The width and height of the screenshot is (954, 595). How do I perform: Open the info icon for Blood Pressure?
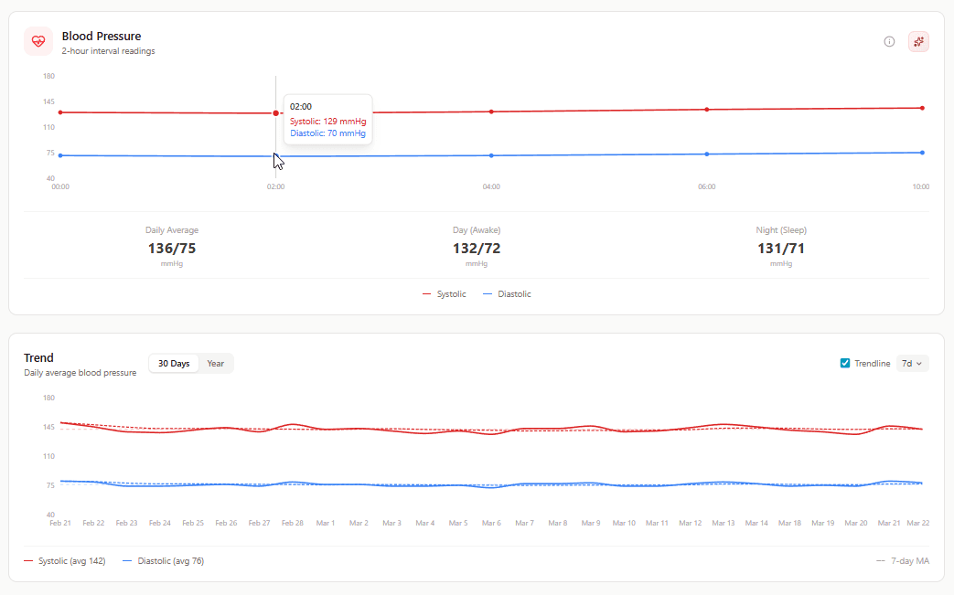tap(889, 42)
